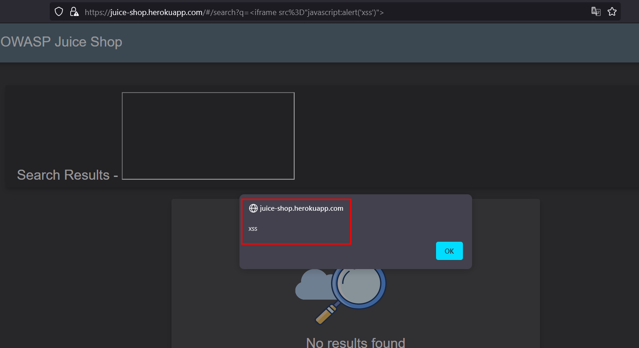The height and width of the screenshot is (348, 639).
Task: Click the globe icon in the alert dialog
Action: coord(253,208)
